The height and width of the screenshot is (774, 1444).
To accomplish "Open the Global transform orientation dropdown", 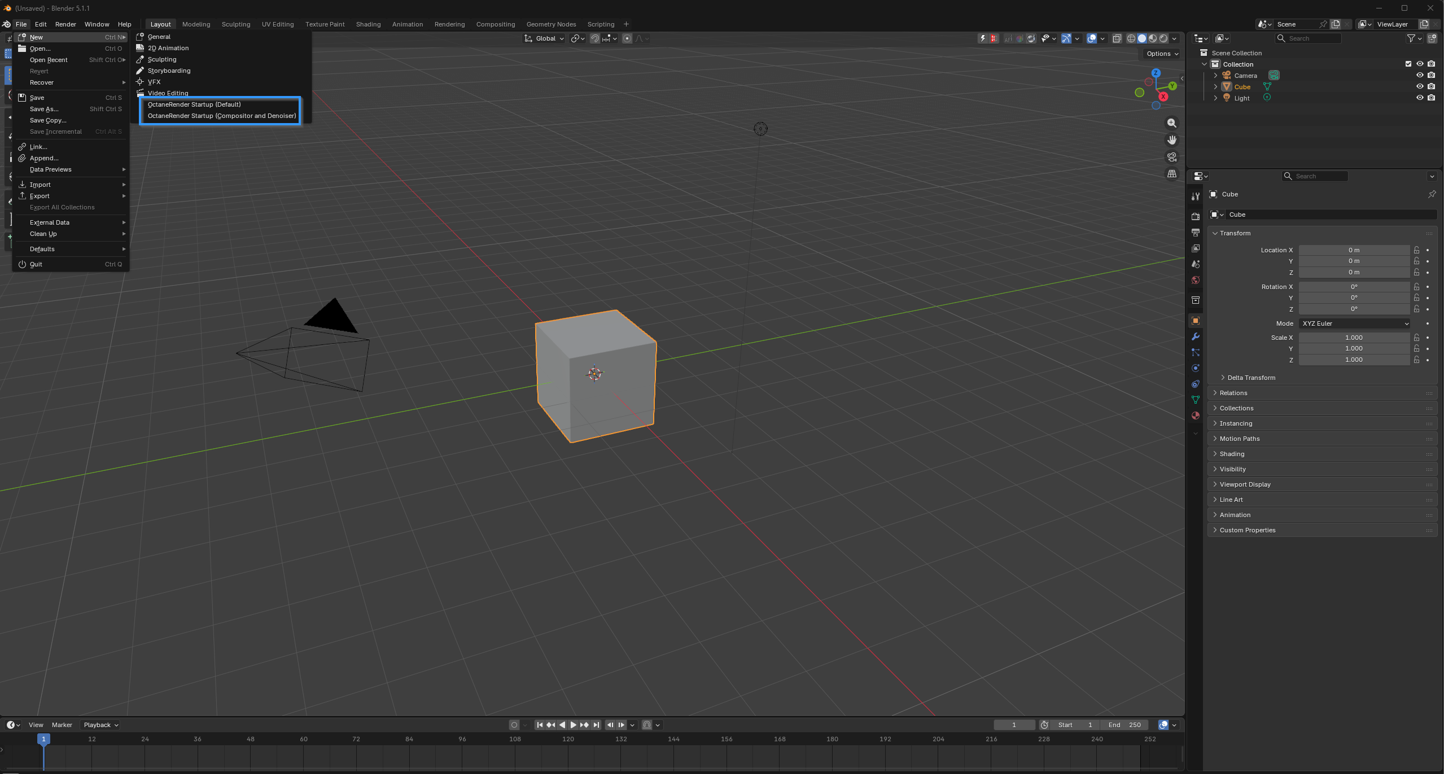I will (544, 38).
